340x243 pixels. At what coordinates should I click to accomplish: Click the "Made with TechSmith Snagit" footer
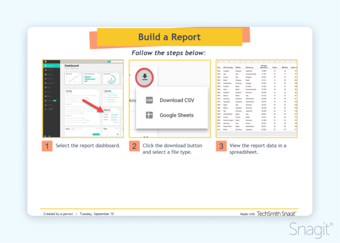tap(268, 214)
